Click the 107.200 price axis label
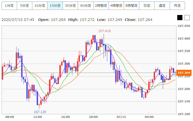193x121 pixels. (184, 89)
